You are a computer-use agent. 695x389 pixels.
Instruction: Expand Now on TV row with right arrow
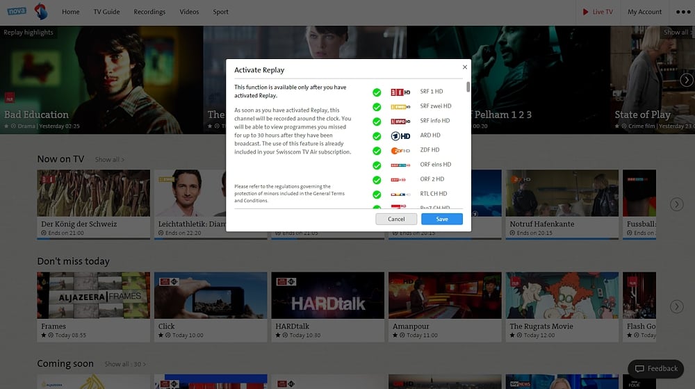(676, 204)
